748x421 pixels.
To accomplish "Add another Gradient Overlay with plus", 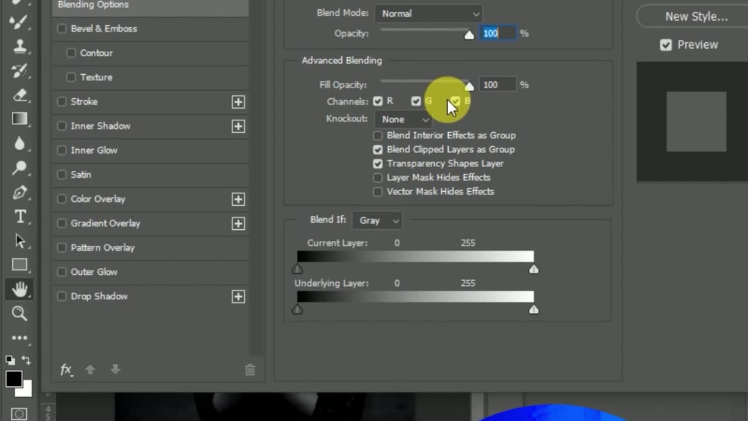I will pyautogui.click(x=238, y=223).
